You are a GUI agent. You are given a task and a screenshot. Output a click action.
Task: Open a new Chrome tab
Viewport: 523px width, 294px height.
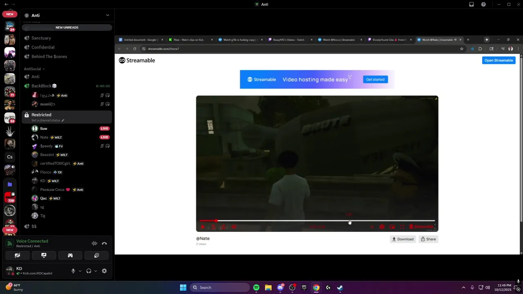(x=468, y=40)
